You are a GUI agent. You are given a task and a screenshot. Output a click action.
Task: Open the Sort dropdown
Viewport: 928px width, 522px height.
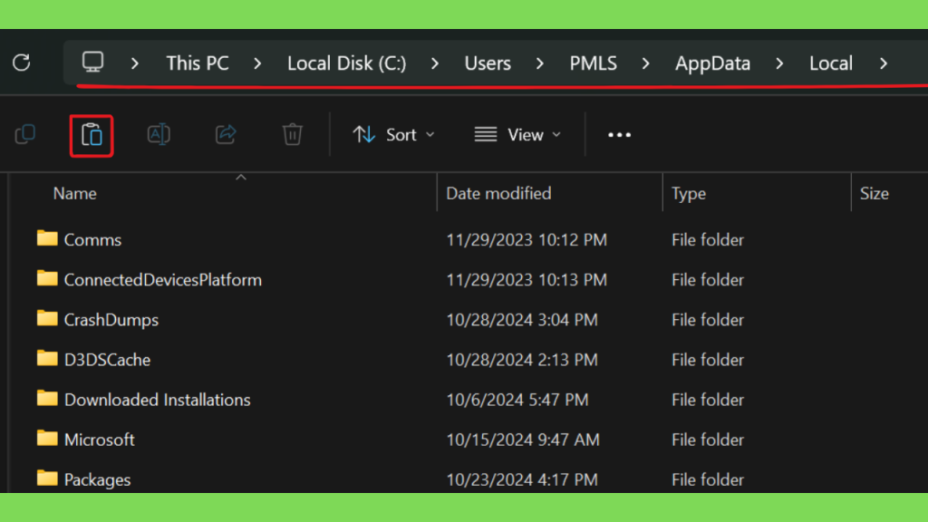(x=393, y=135)
